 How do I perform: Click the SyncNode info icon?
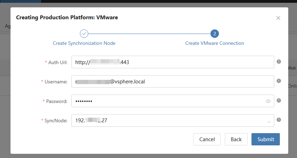tap(279, 120)
